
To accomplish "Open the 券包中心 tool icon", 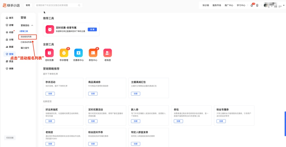I will click(x=93, y=53).
